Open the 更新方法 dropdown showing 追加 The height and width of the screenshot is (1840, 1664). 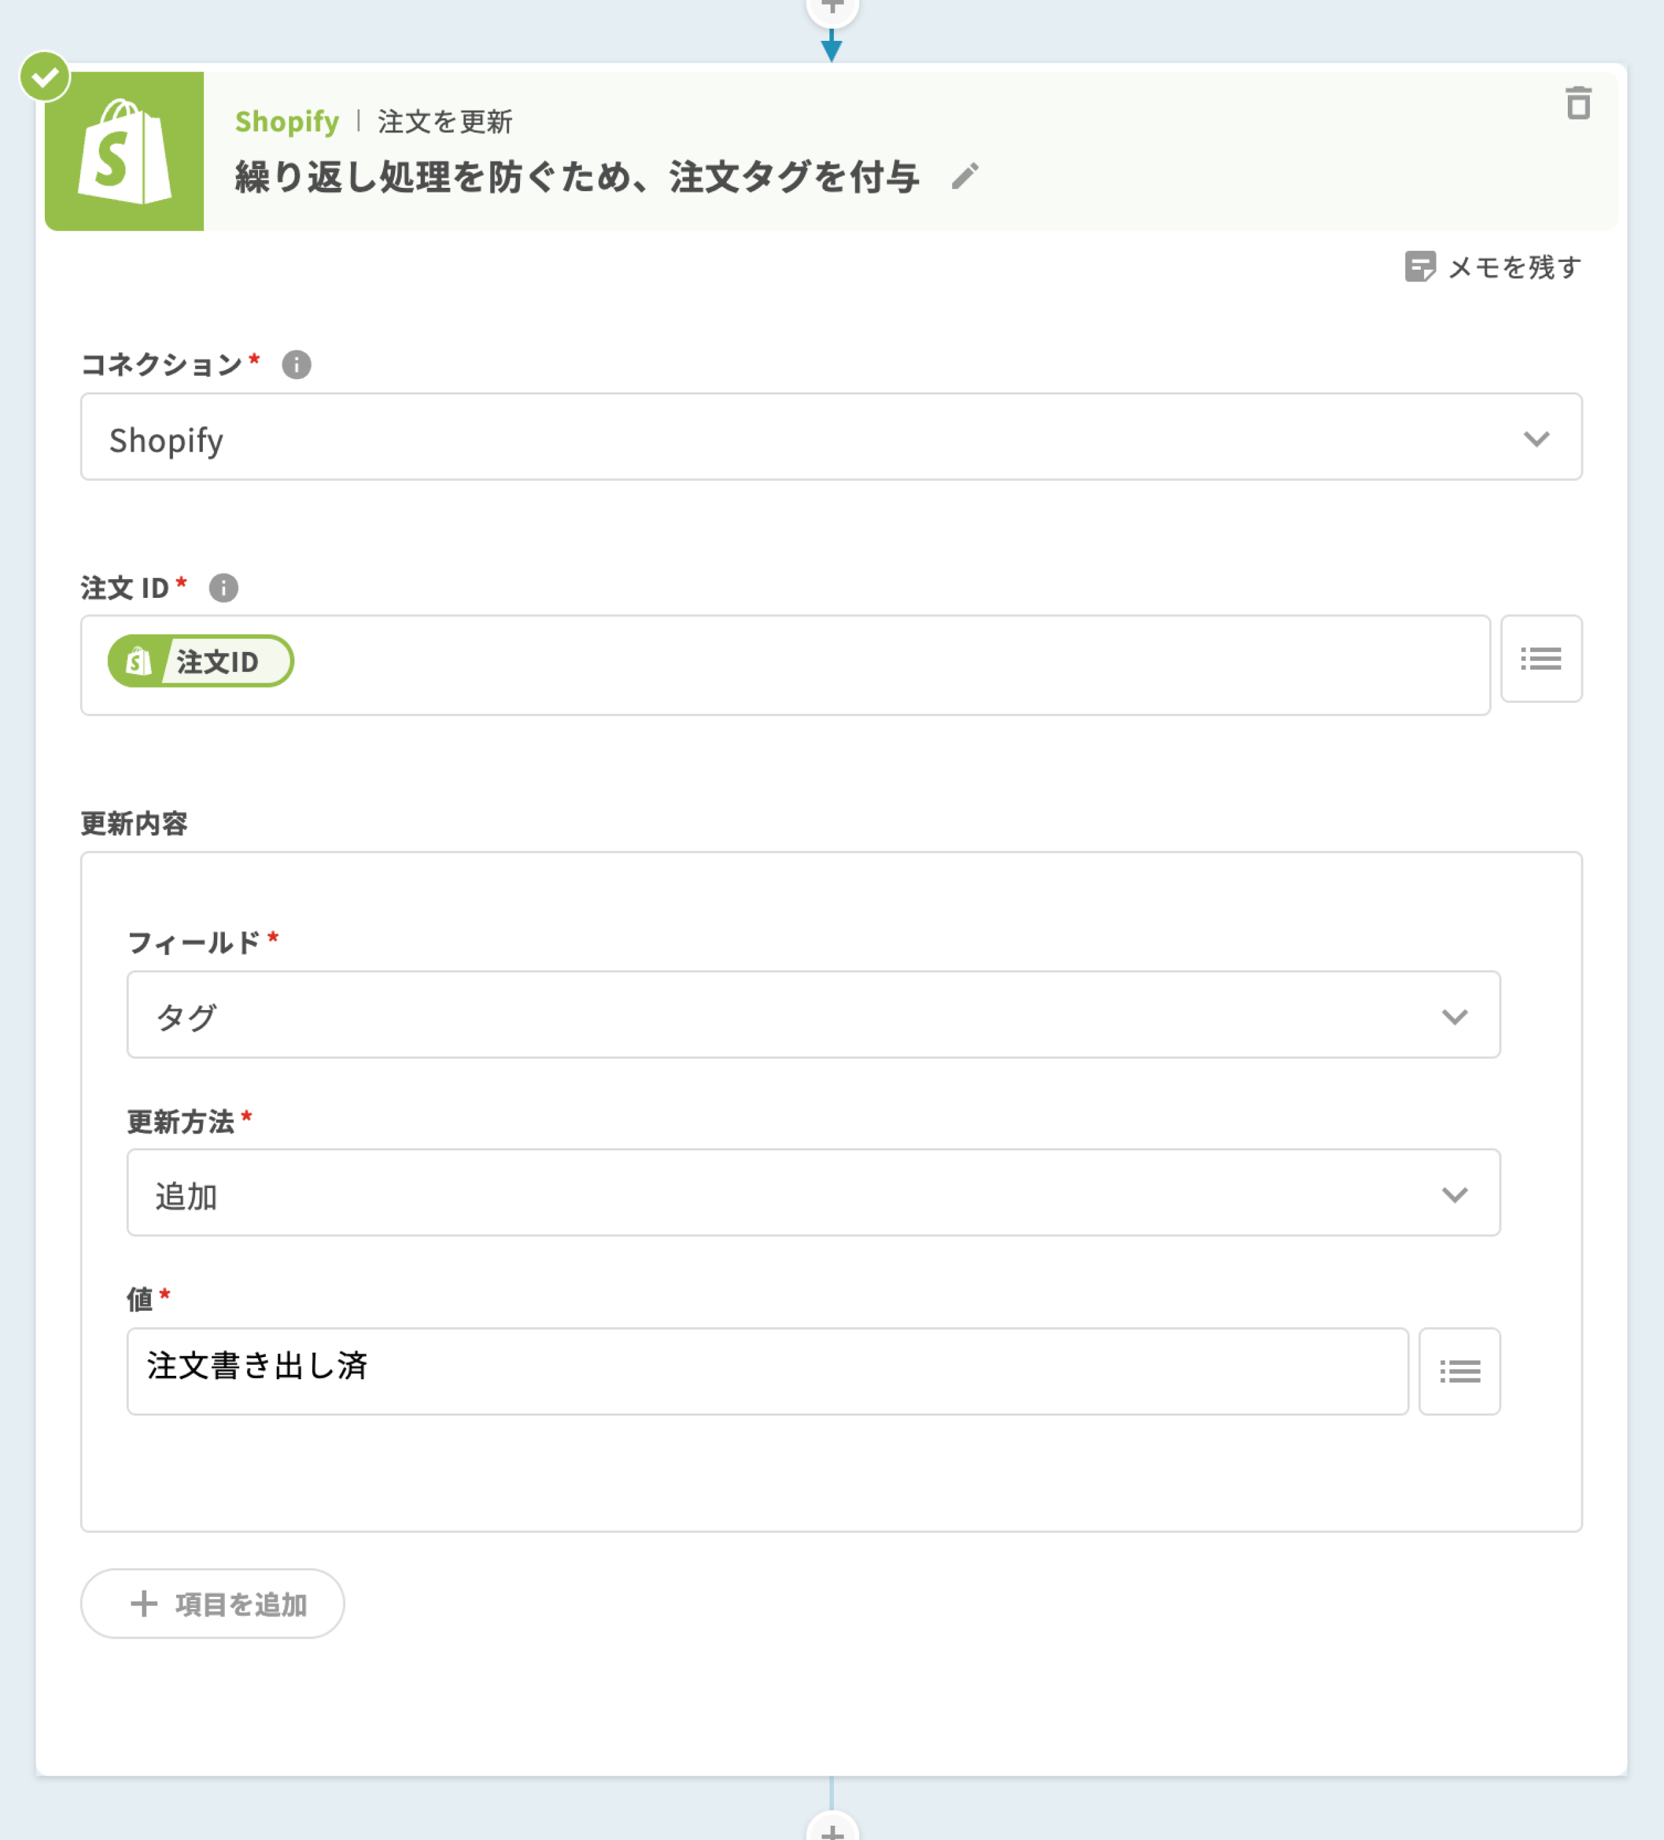[x=812, y=1193]
